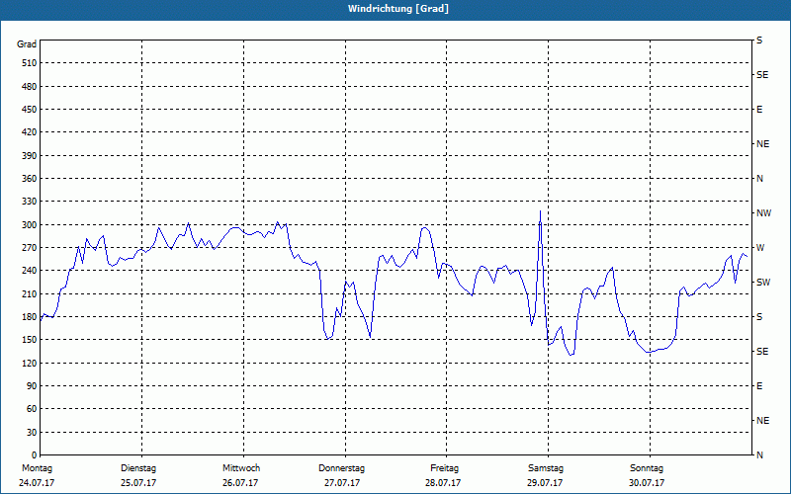Select the "Donnerstag" day label

[341, 468]
